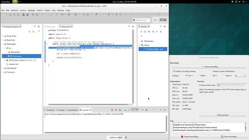Switch to the Declaration tab
This screenshot has height=140, width=249.
(x=72, y=110)
